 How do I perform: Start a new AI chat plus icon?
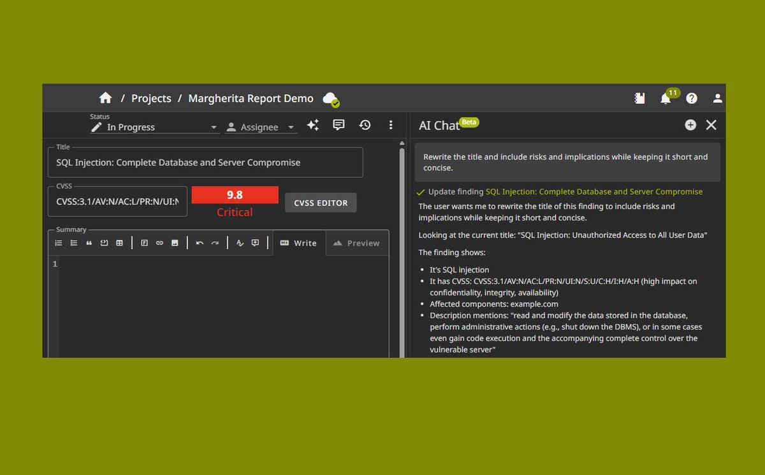(x=690, y=125)
